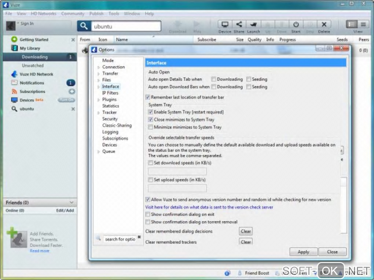The width and height of the screenshot is (374, 280).
Task: Click the My Library icon
Action: pyautogui.click(x=14, y=48)
